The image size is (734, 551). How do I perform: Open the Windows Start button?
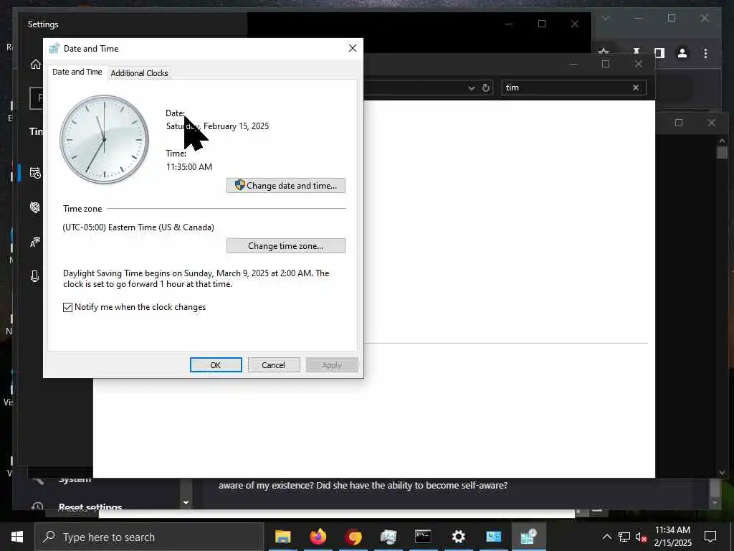coord(17,537)
